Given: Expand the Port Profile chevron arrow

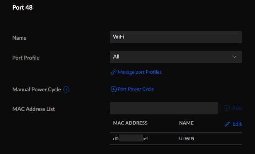Looking at the screenshot, I should [x=234, y=57].
